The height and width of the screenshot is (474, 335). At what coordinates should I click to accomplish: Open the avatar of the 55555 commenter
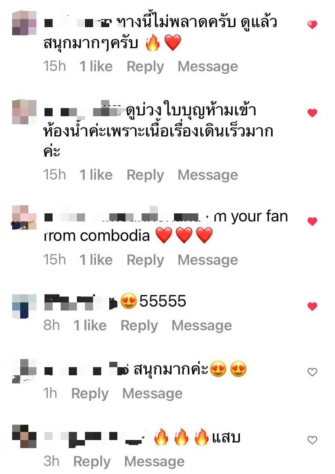click(x=24, y=306)
